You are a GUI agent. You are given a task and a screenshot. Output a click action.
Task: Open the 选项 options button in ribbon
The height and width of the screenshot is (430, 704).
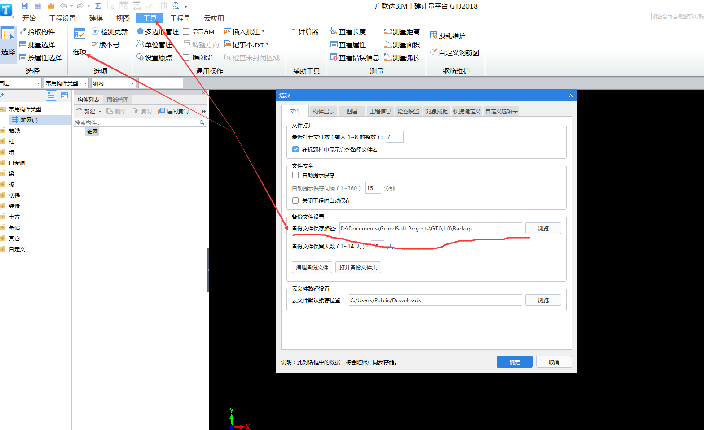(79, 41)
